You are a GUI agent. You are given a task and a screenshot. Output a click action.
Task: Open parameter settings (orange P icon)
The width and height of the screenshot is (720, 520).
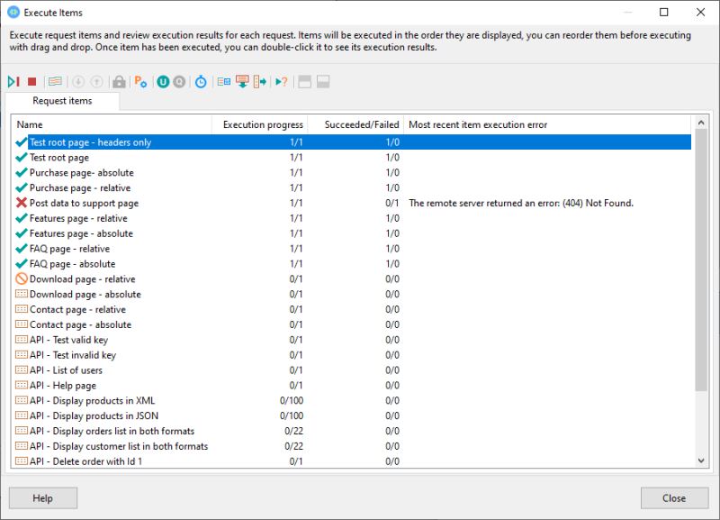(x=140, y=82)
